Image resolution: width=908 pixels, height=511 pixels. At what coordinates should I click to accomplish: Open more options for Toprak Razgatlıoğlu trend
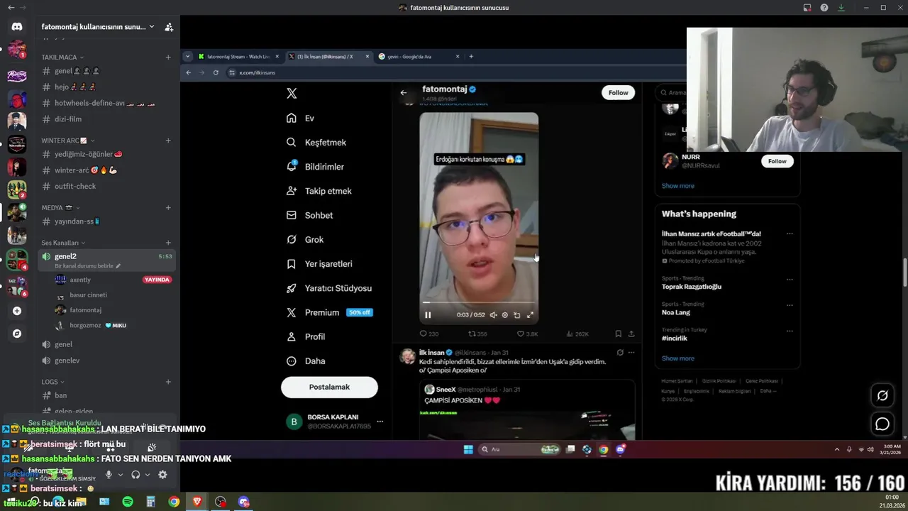[x=790, y=280]
